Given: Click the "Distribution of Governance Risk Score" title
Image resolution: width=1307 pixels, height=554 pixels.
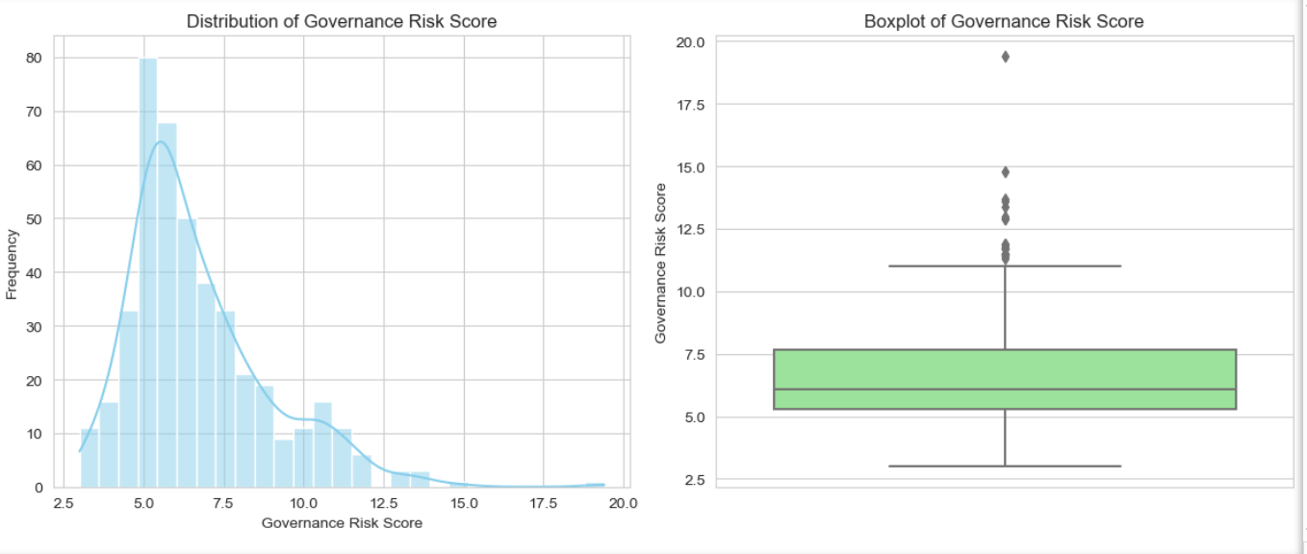Looking at the screenshot, I should [x=342, y=20].
